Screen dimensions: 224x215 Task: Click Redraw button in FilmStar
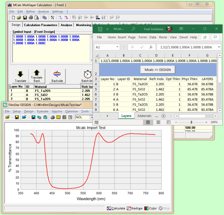pyautogui.click(x=135, y=208)
